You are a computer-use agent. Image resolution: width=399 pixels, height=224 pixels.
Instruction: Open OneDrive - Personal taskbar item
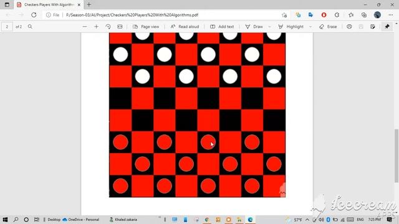tap(81, 220)
